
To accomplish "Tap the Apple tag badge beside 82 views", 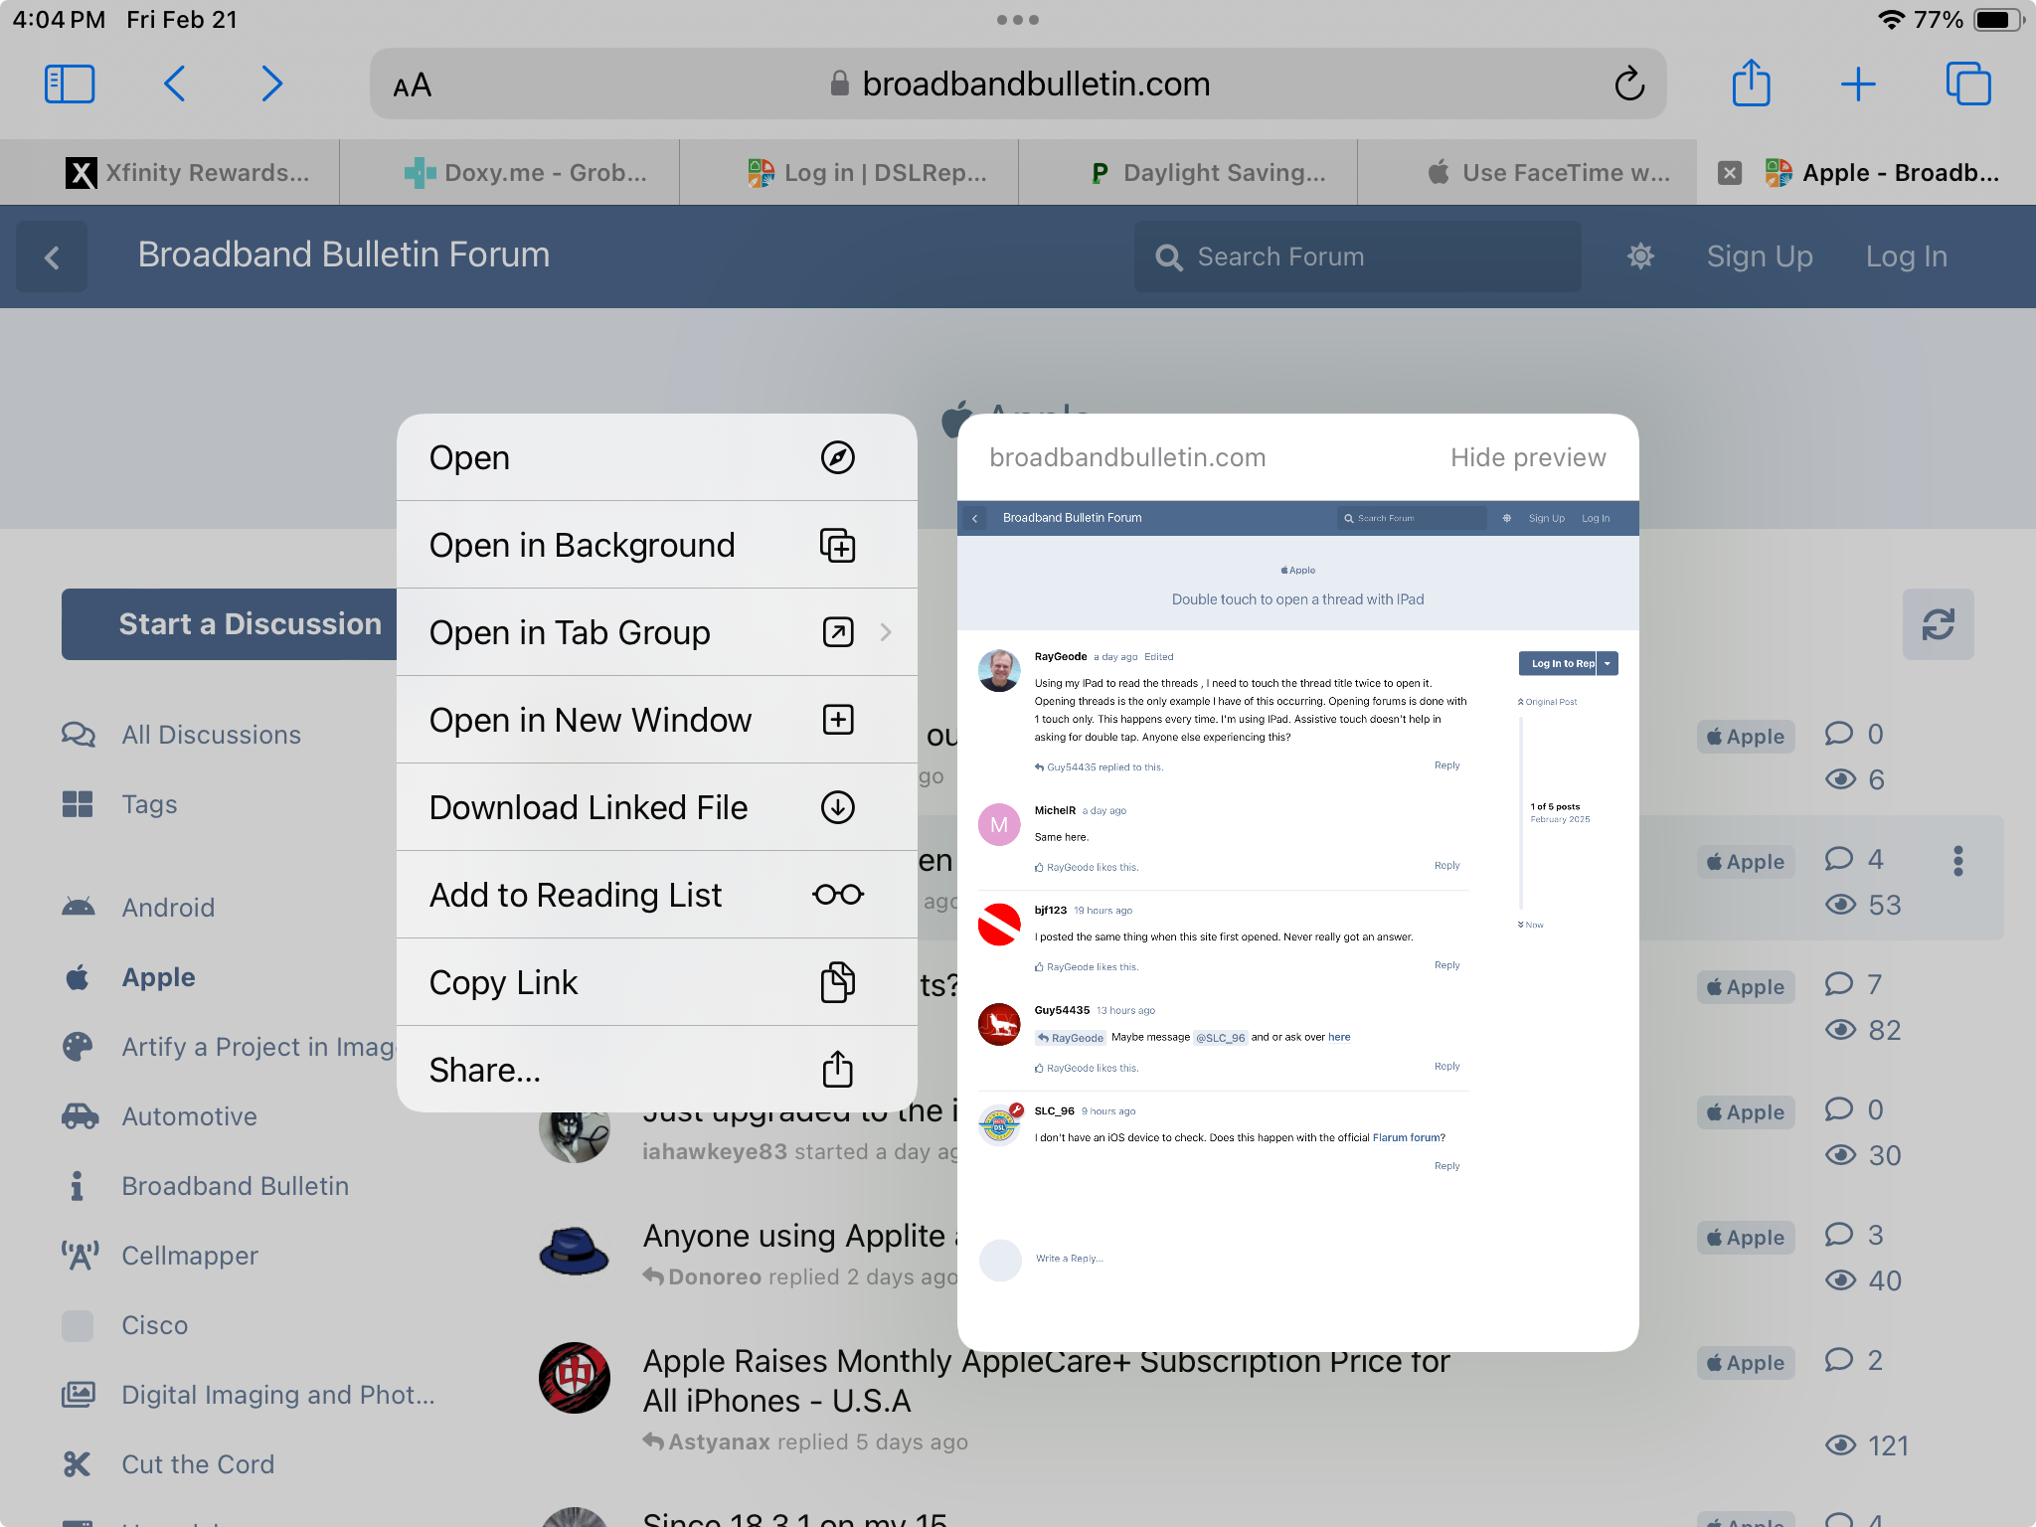I will pos(1746,987).
